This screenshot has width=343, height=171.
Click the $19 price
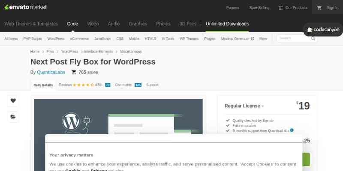point(303,106)
